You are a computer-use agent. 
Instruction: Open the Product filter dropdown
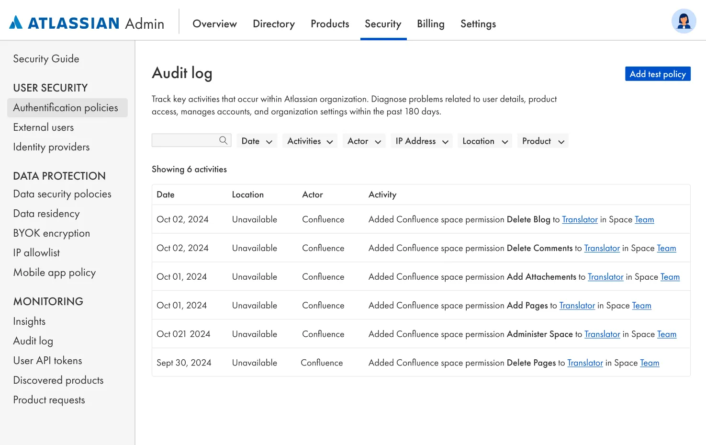point(543,141)
